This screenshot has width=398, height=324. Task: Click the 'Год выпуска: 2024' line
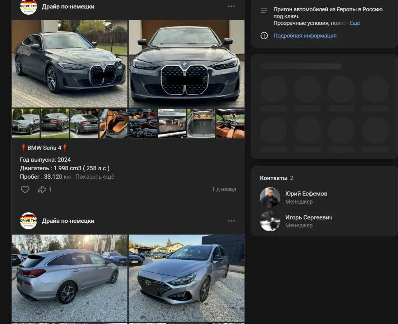tap(45, 160)
